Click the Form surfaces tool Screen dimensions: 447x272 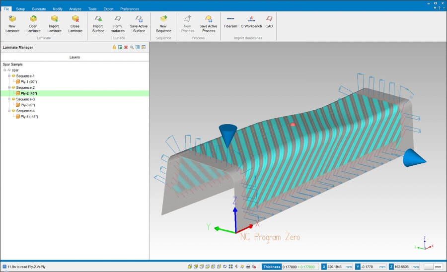118,20
